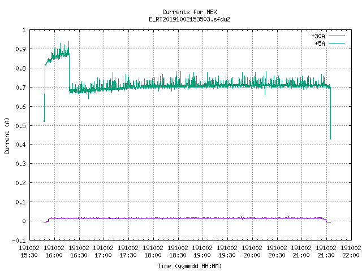The image size is (362, 271).
Task: Click the x-axis tick label 16:00
Action: [54, 255]
